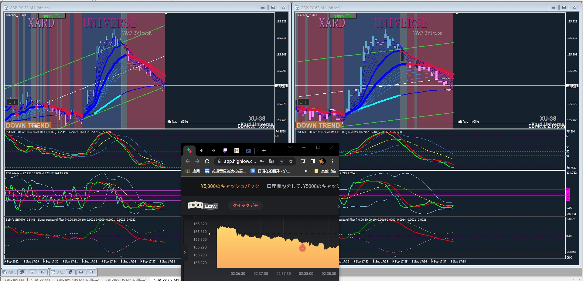Click the magenta level marker on right TDI scale
Image resolution: width=583 pixels, height=281 pixels.
568,194
